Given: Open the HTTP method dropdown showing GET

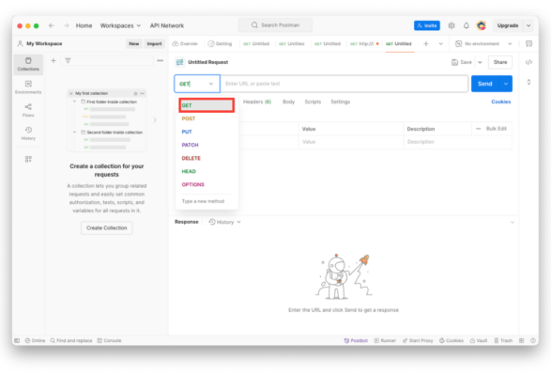Looking at the screenshot, I should (197, 84).
